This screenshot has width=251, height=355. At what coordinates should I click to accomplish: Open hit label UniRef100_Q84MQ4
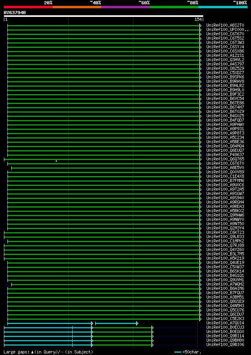[x=225, y=146]
